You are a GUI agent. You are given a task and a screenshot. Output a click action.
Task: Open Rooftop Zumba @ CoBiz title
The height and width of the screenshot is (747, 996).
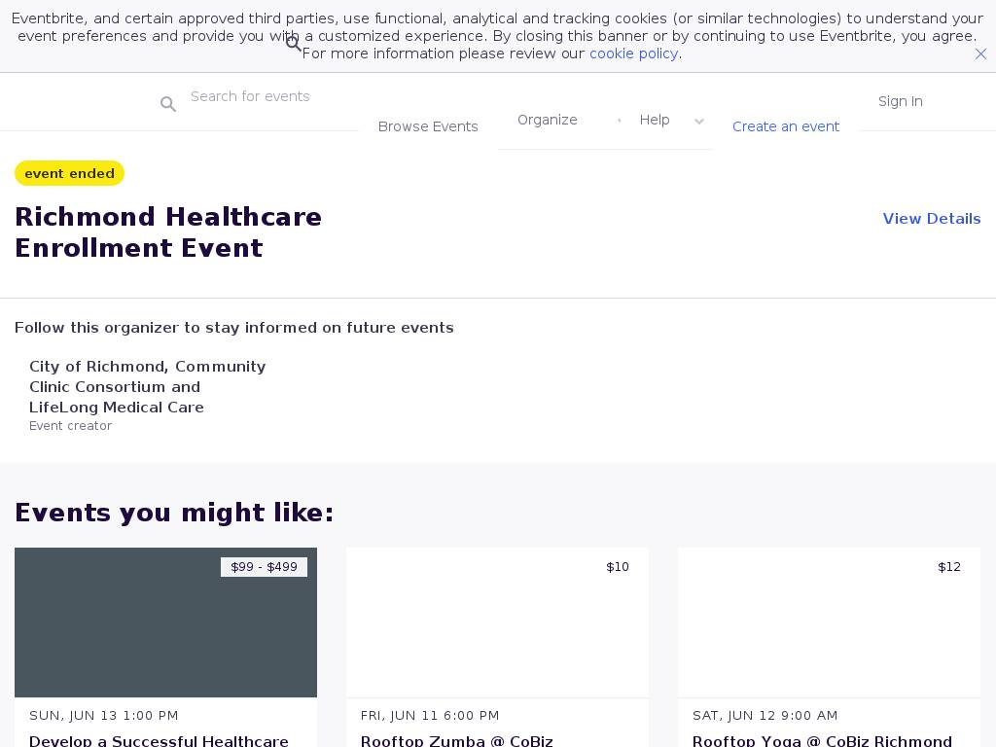click(x=456, y=740)
